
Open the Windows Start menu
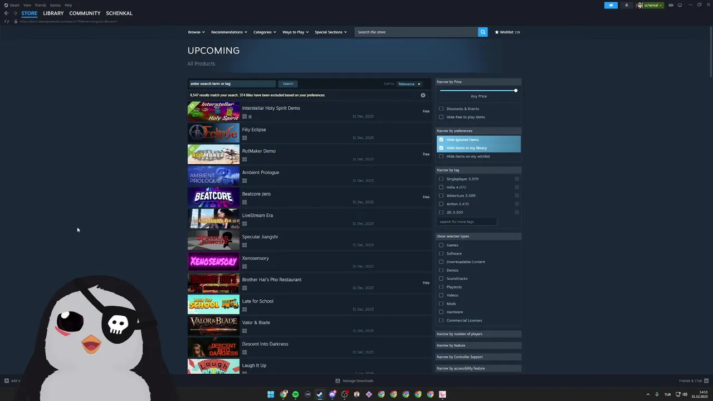tap(271, 394)
